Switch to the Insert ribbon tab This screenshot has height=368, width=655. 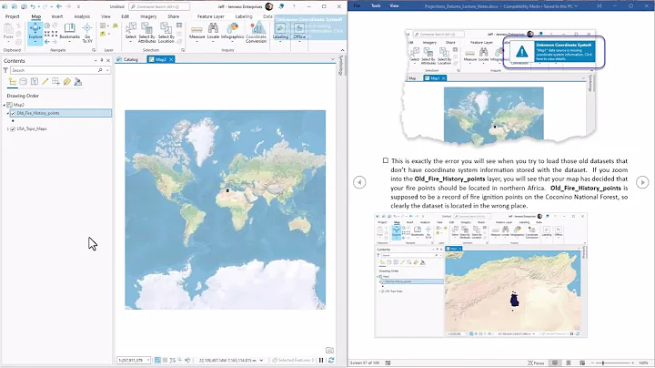[x=57, y=16]
